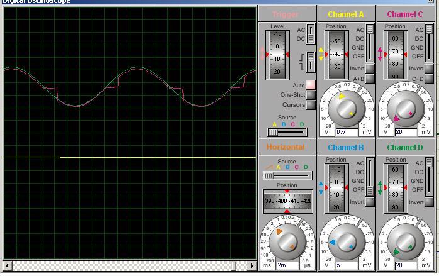439x276 pixels.
Task: Adjust the Horizontal Source selector slider
Action: click(287, 175)
